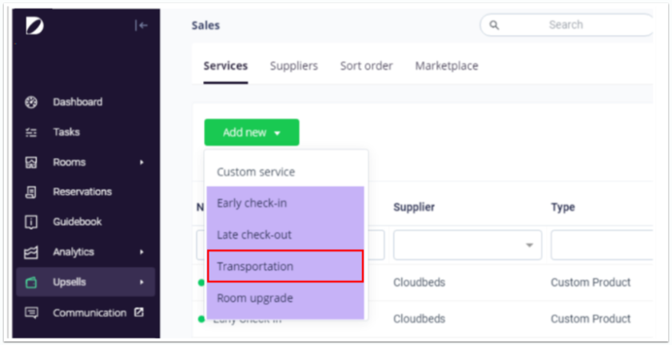The height and width of the screenshot is (345, 672).
Task: Click the Guidebook icon
Action: 32,222
